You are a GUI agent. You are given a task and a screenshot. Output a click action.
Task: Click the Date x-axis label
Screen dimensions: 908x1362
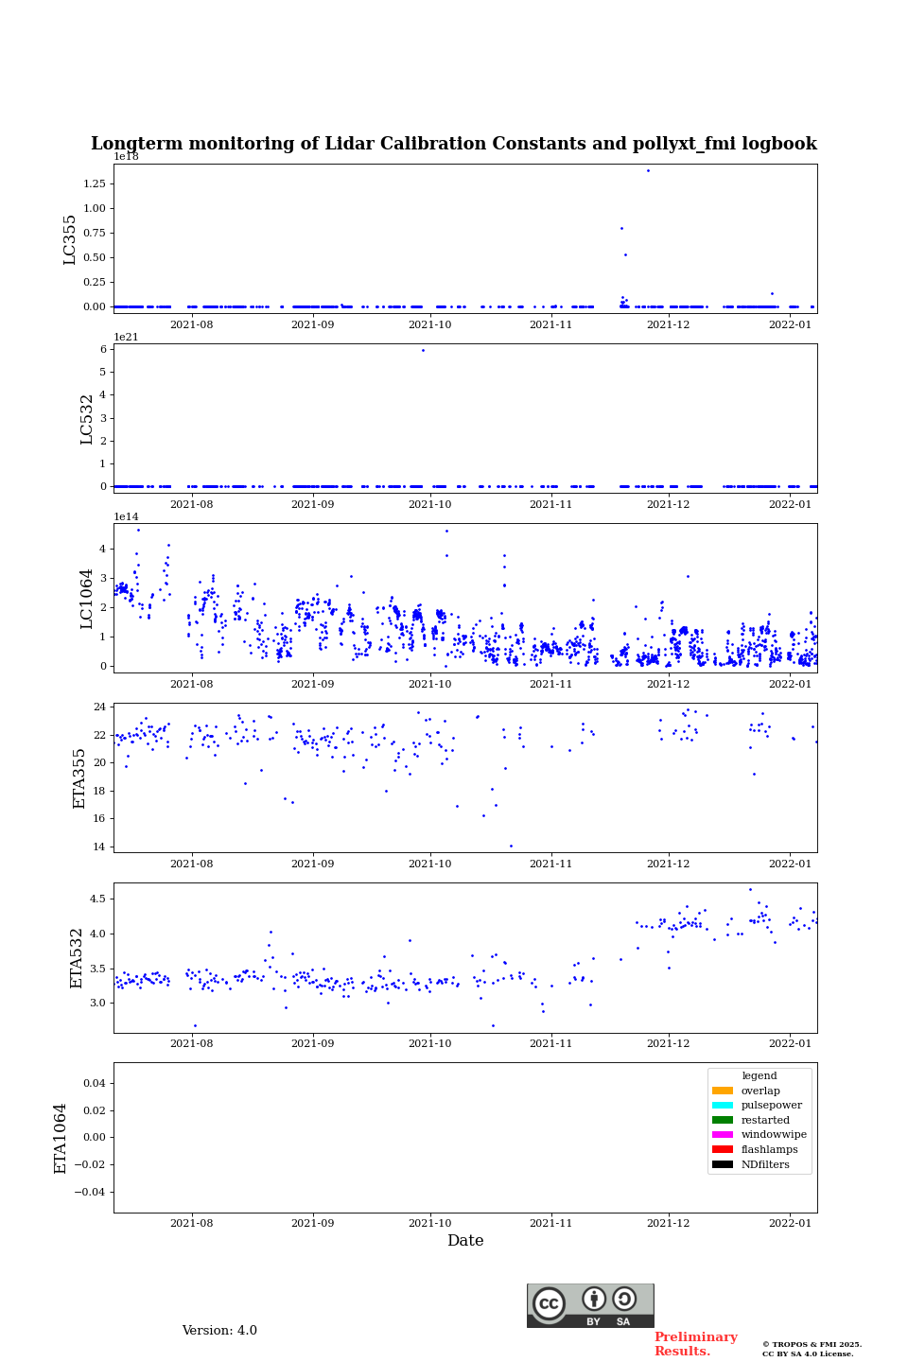pos(465,1241)
